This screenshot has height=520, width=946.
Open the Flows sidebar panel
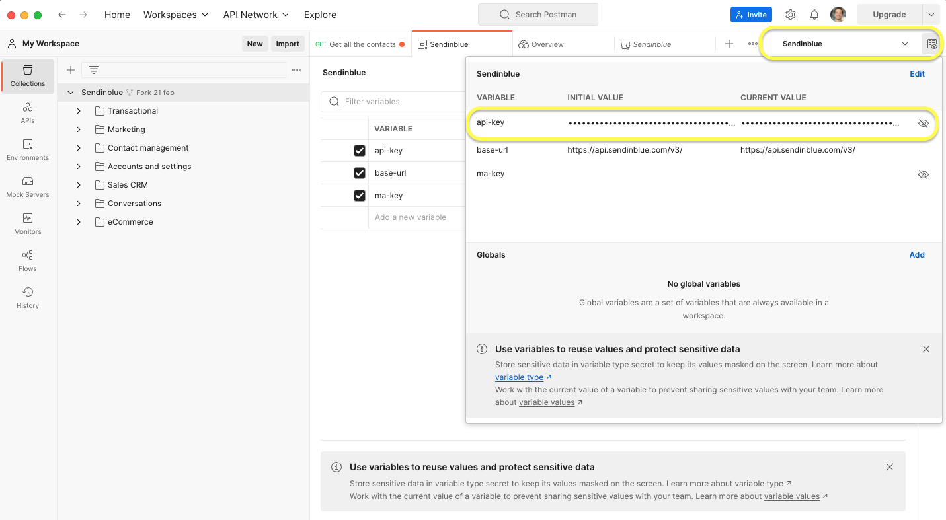(28, 261)
